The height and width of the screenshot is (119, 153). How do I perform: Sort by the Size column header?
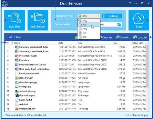pos(116,43)
